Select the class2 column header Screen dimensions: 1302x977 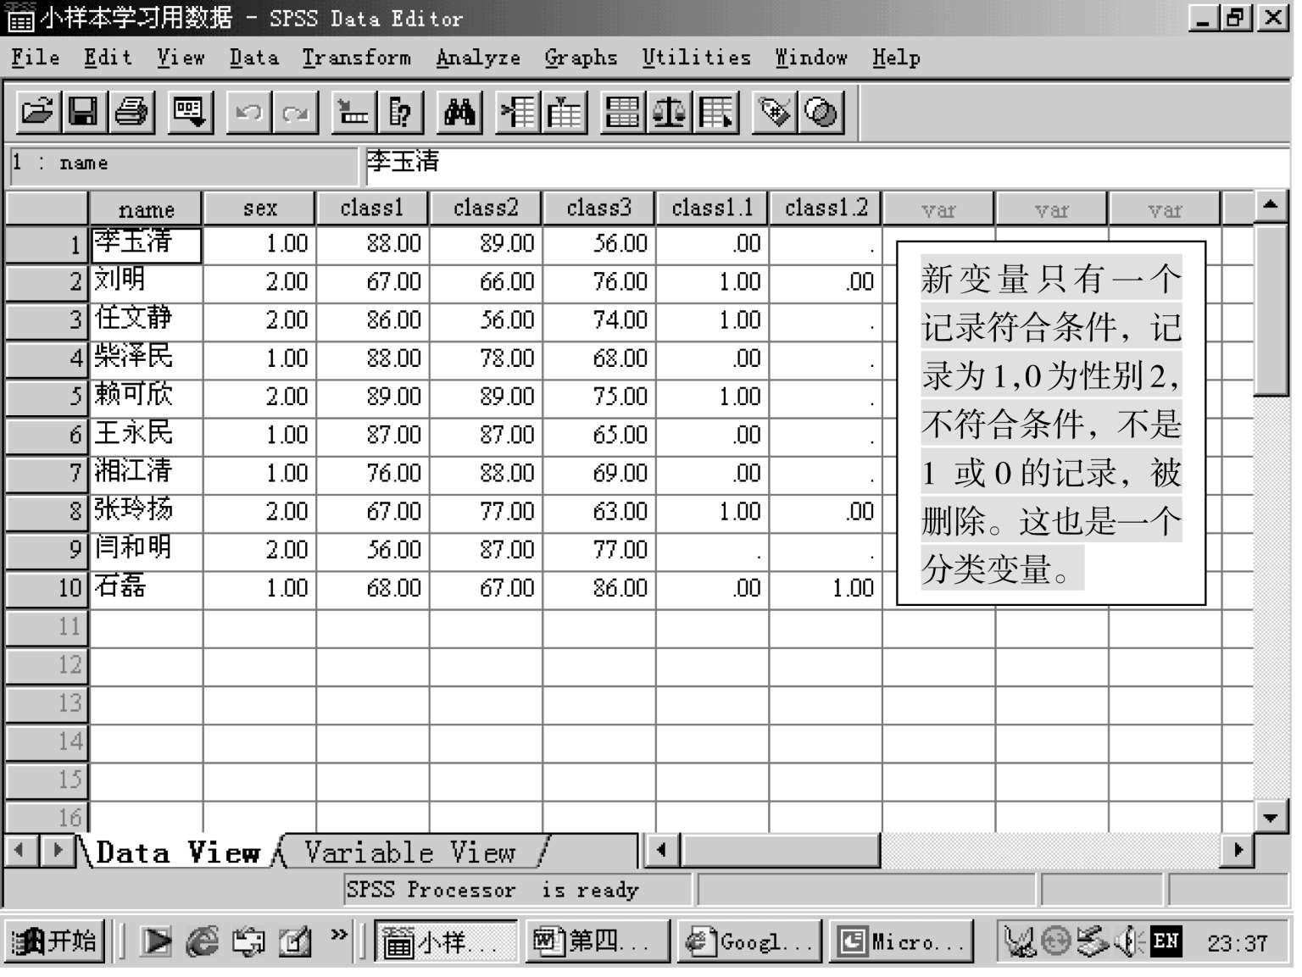486,208
